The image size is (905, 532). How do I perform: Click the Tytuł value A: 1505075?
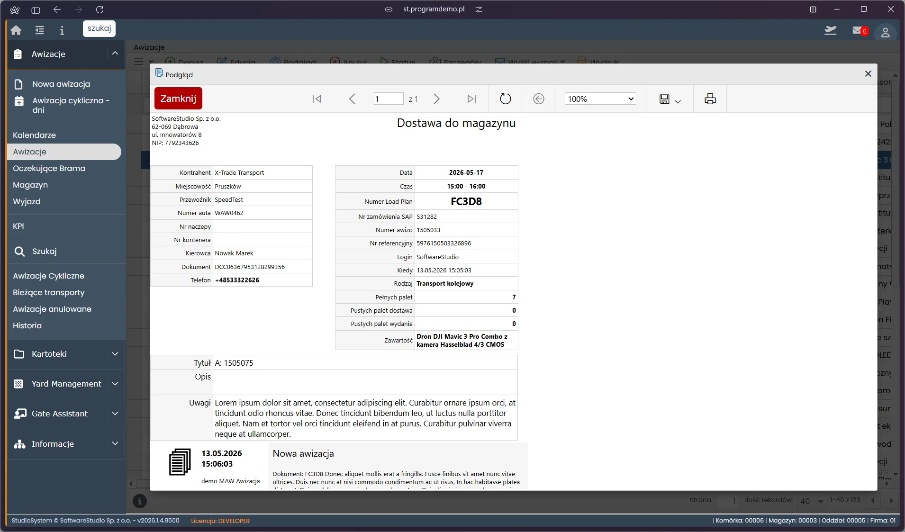[234, 363]
